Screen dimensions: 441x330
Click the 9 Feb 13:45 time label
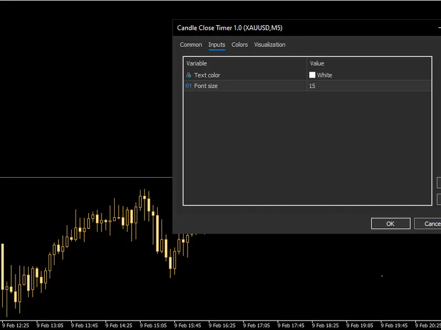(x=84, y=326)
